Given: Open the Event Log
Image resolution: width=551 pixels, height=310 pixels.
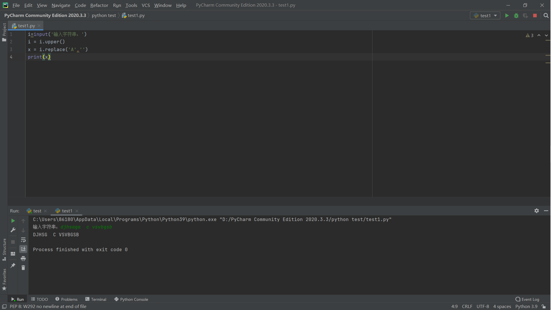Looking at the screenshot, I should (527, 299).
